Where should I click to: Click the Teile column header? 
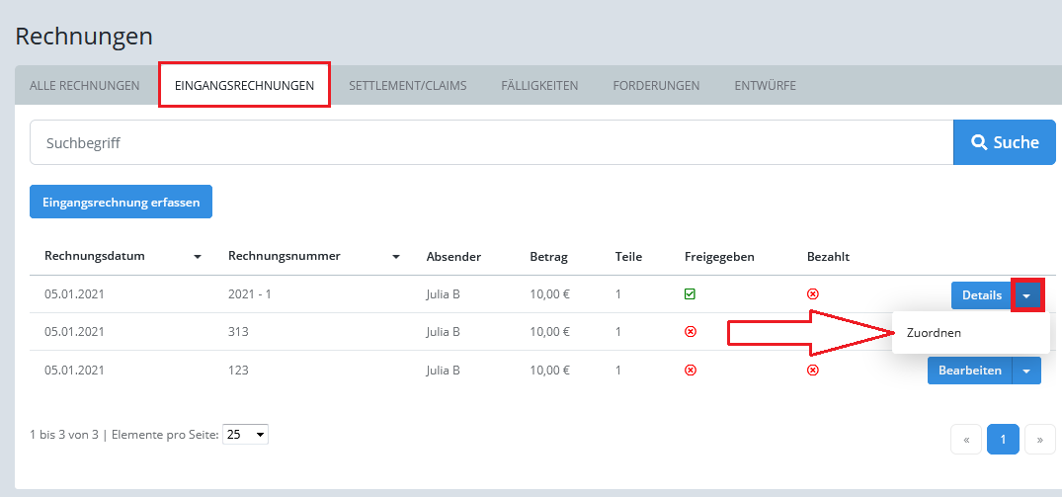[x=628, y=257]
